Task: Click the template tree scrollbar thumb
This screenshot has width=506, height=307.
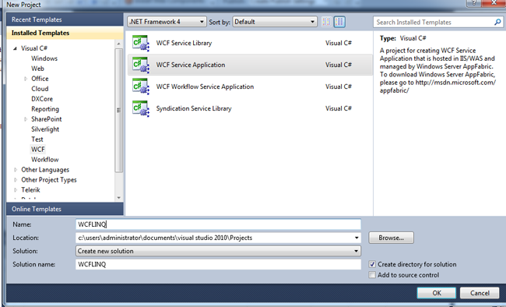Action: pos(118,110)
